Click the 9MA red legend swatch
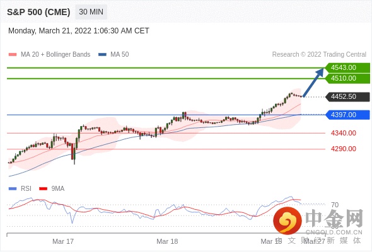Screen dimensions: 372x252 (43, 189)
